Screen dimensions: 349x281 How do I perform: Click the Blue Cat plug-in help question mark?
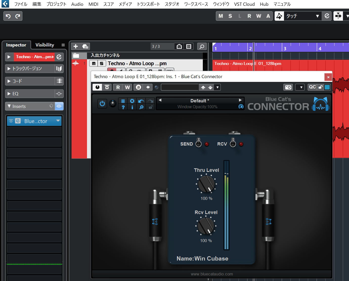coord(123,107)
